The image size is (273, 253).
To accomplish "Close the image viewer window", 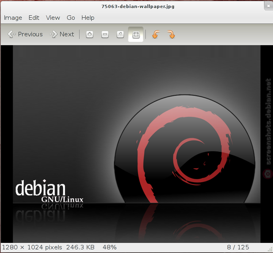I will coord(268,6).
